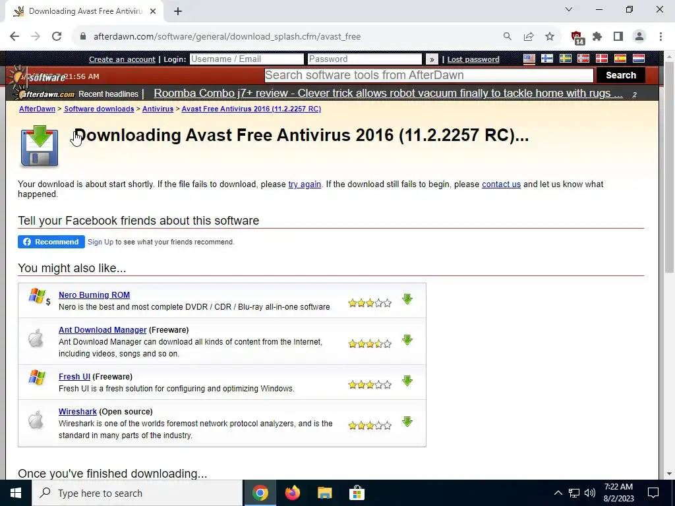This screenshot has width=675, height=506.
Task: Open the Chrome profile avatar
Action: pyautogui.click(x=639, y=37)
